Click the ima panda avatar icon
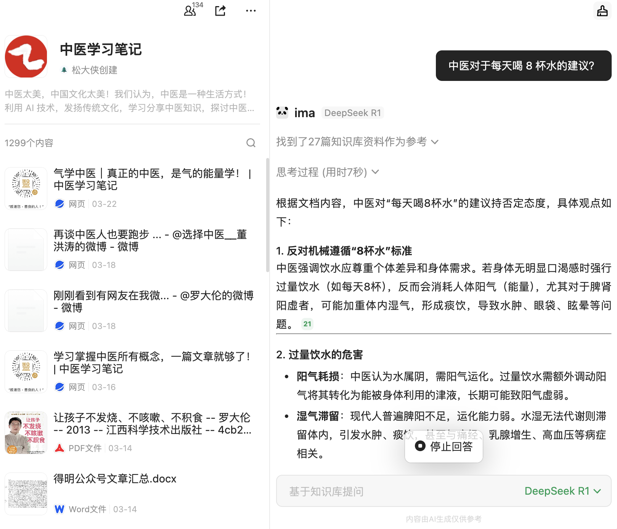Image resolution: width=617 pixels, height=529 pixels. pos(282,113)
